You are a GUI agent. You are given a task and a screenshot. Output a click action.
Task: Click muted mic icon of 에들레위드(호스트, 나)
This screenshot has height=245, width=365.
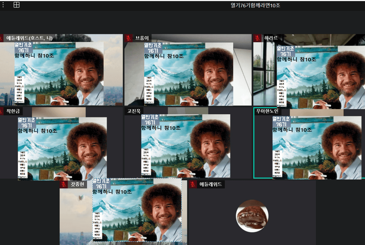pos(1,38)
